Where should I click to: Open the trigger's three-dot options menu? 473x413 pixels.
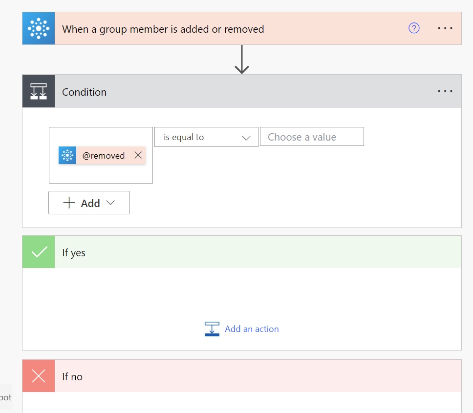click(445, 28)
